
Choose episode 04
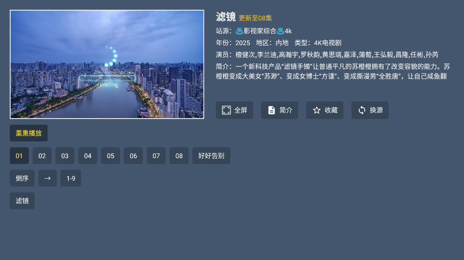coord(87,156)
